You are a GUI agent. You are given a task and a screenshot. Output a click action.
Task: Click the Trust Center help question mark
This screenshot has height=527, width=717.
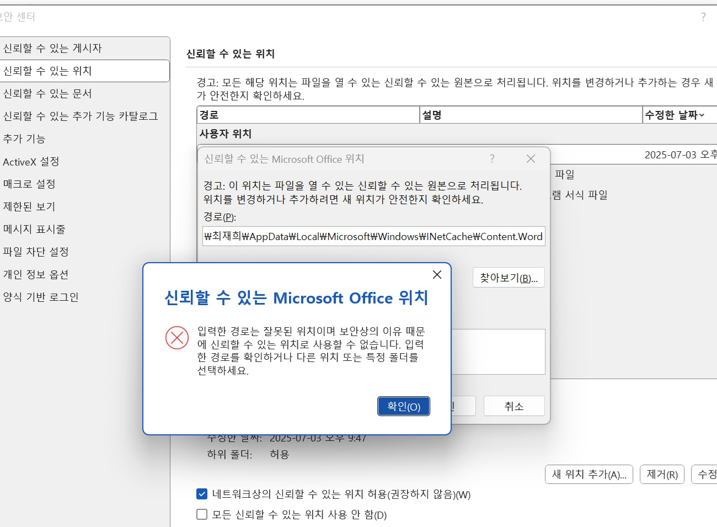[703, 17]
